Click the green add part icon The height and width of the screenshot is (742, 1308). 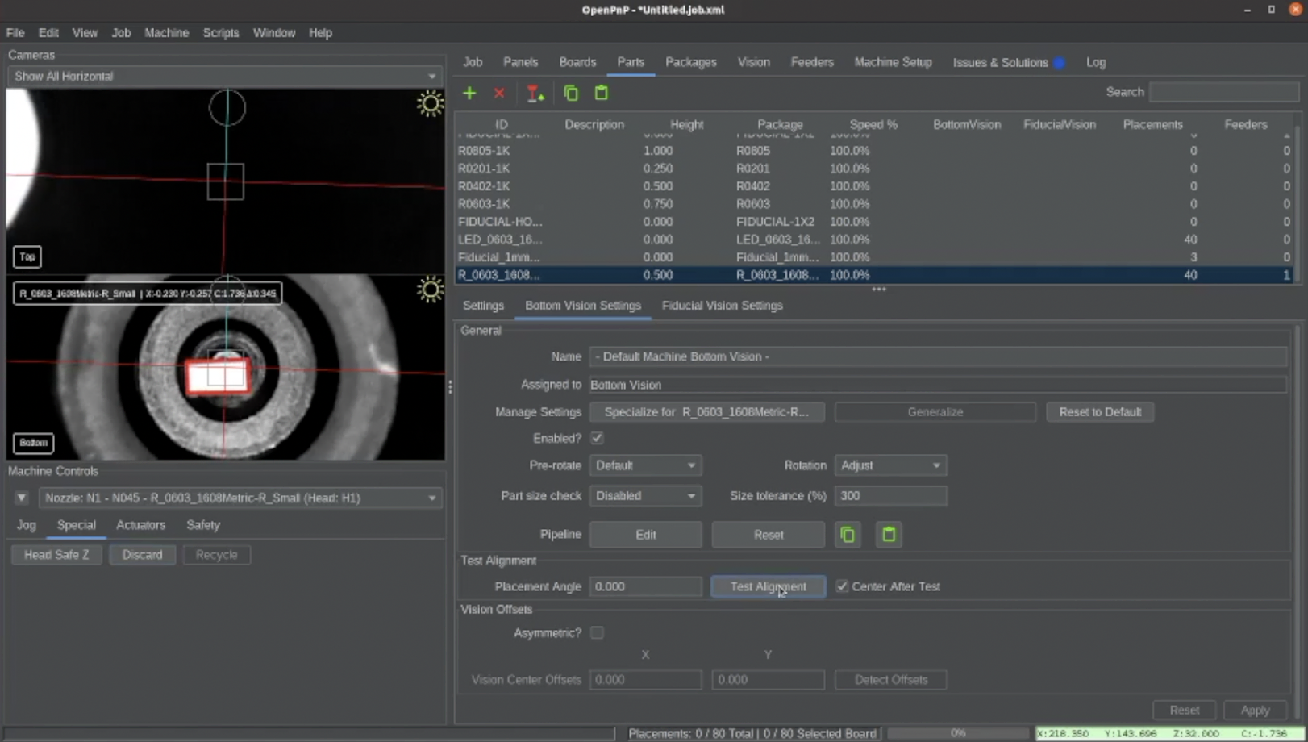(x=469, y=94)
